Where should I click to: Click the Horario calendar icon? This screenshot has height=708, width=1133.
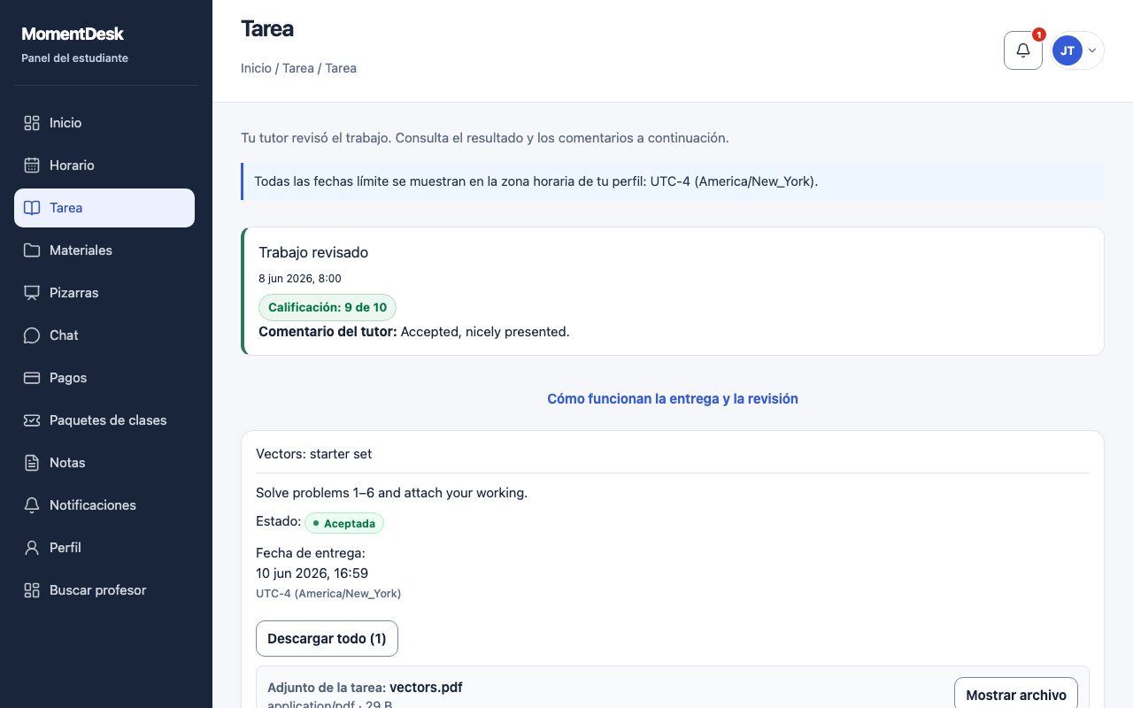(x=32, y=165)
